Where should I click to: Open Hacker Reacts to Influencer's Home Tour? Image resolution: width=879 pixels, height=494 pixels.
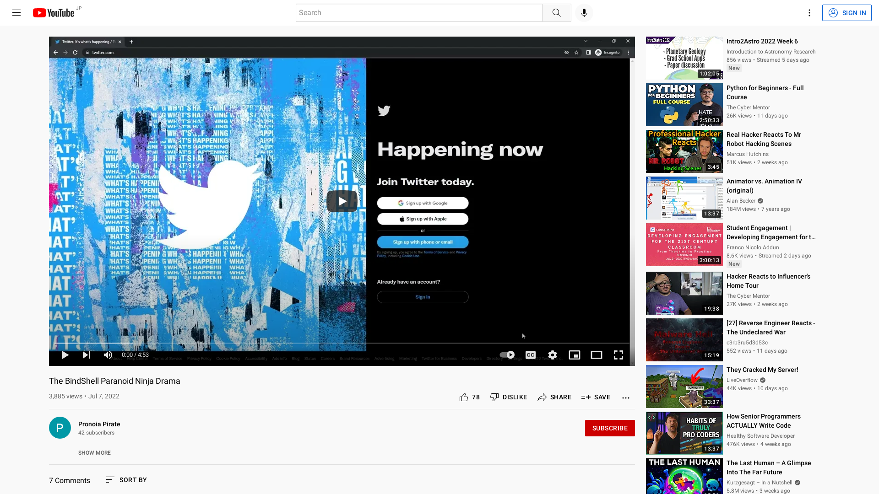tap(768, 281)
